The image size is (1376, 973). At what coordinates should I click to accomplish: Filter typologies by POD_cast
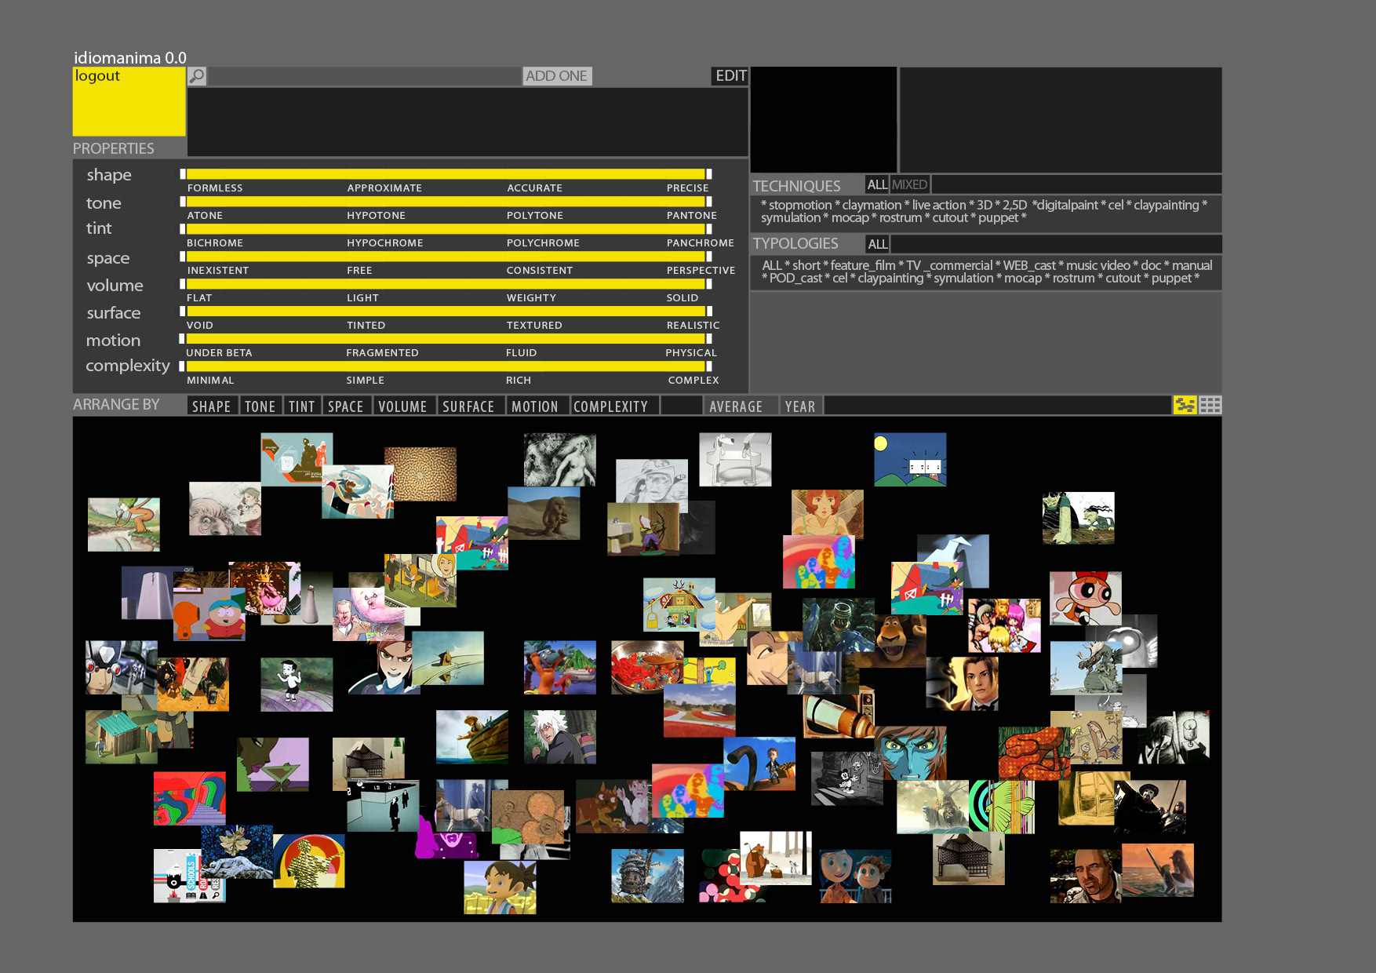(795, 279)
